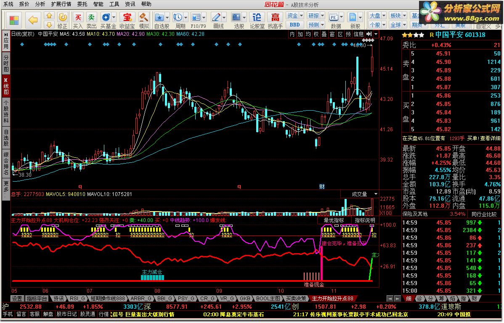Screen dimensions: 504x323
Task: Select the 分时图 side tab
Action: click(x=6, y=64)
